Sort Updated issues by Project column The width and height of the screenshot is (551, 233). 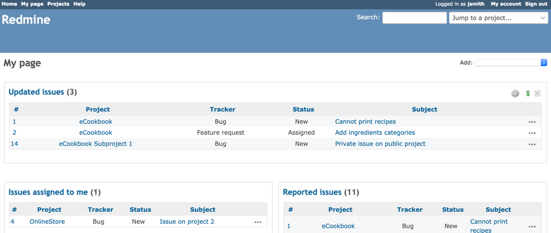click(x=97, y=110)
